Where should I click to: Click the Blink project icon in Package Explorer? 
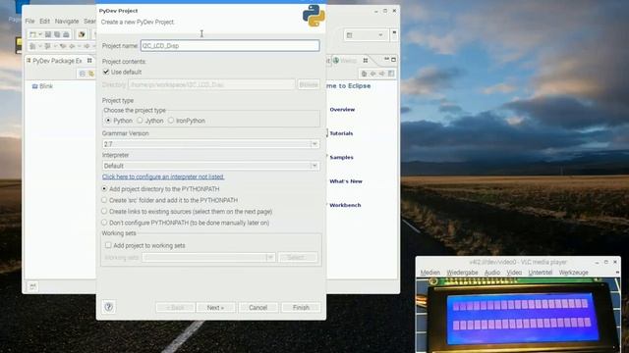35,86
